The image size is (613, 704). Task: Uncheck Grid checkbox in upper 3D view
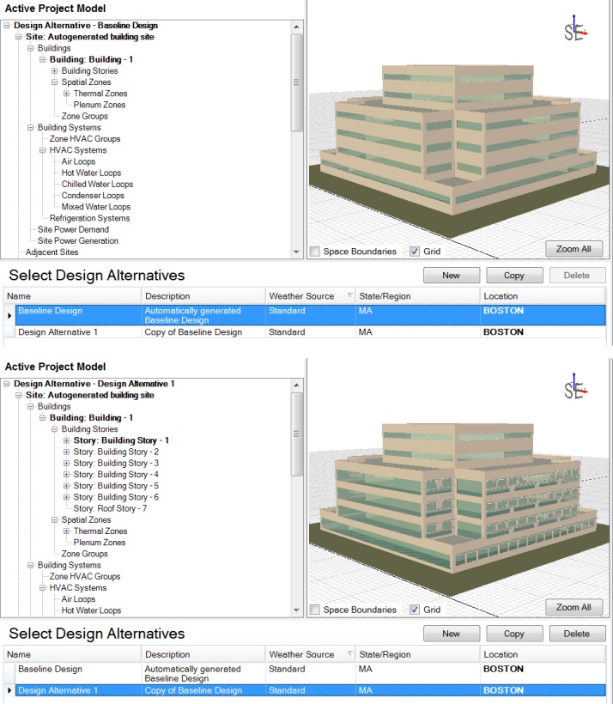pyautogui.click(x=415, y=252)
